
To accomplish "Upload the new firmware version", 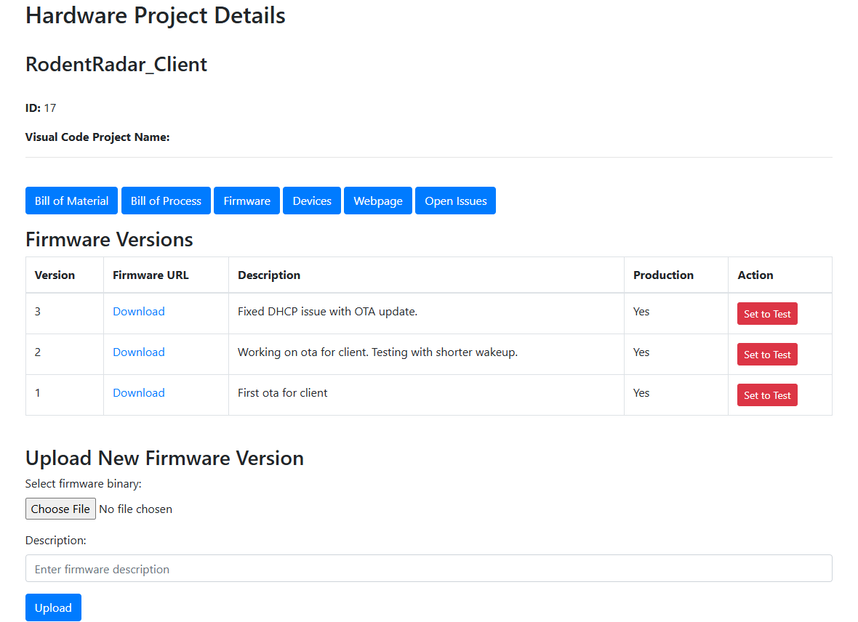I will [53, 607].
